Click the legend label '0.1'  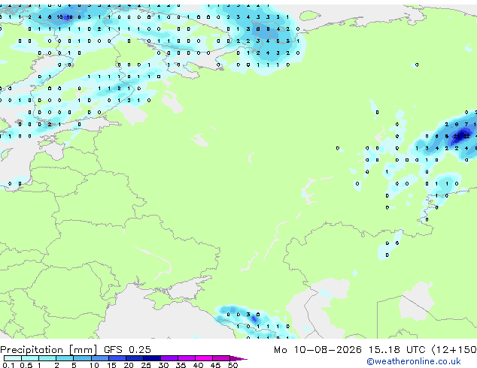coord(8,365)
